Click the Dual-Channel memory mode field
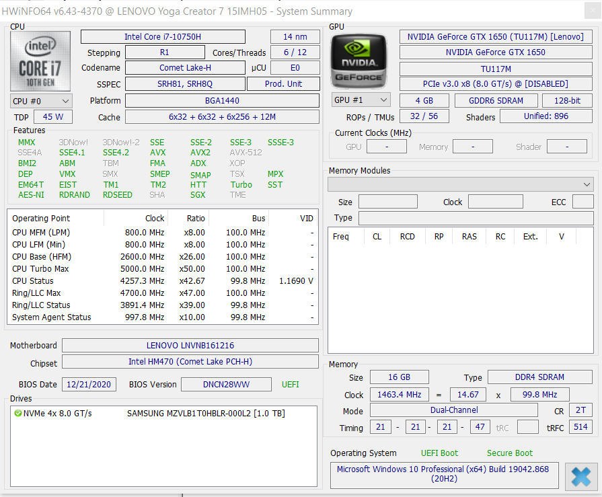 [x=453, y=410]
